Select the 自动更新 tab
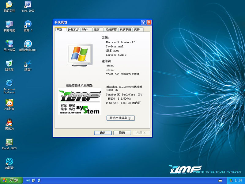245x184 pixels. [x=125, y=30]
